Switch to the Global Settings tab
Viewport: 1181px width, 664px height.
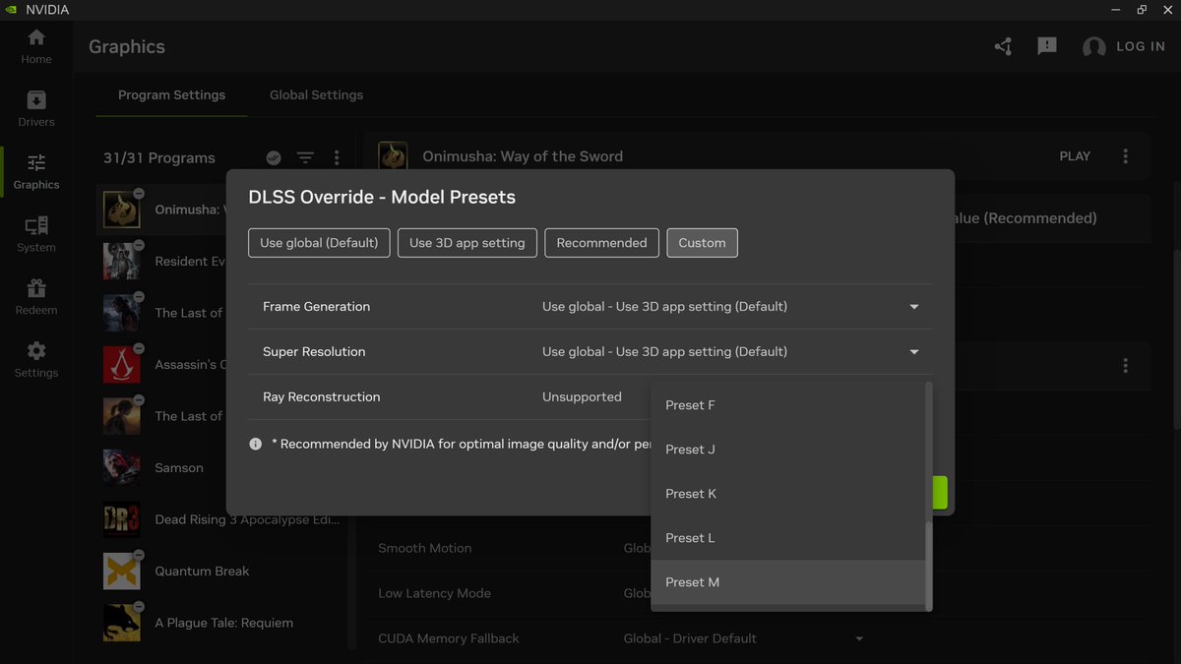pos(316,95)
